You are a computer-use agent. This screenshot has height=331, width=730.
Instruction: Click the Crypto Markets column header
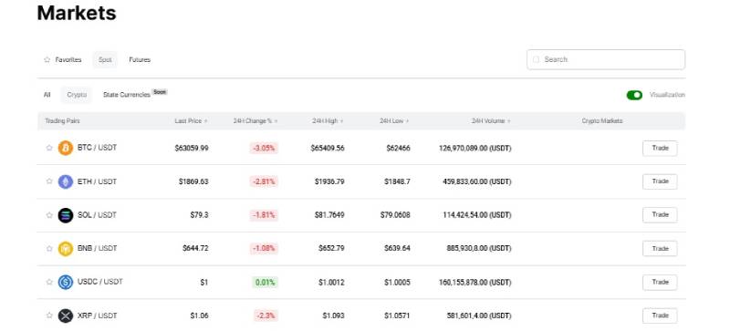[x=602, y=121]
